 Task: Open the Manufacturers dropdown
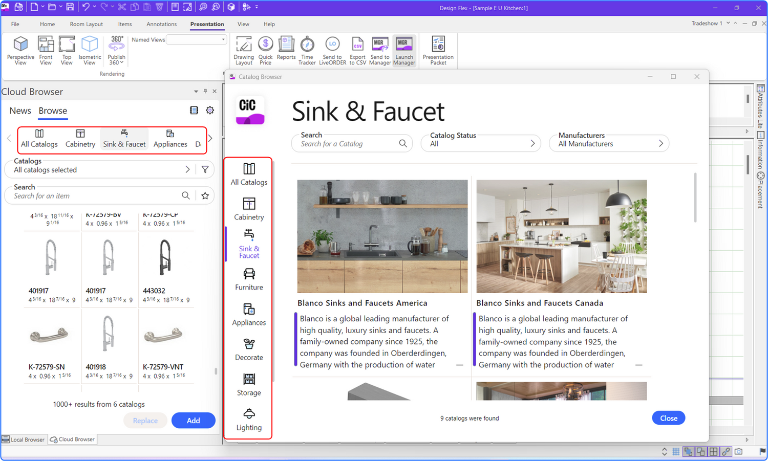[609, 143]
